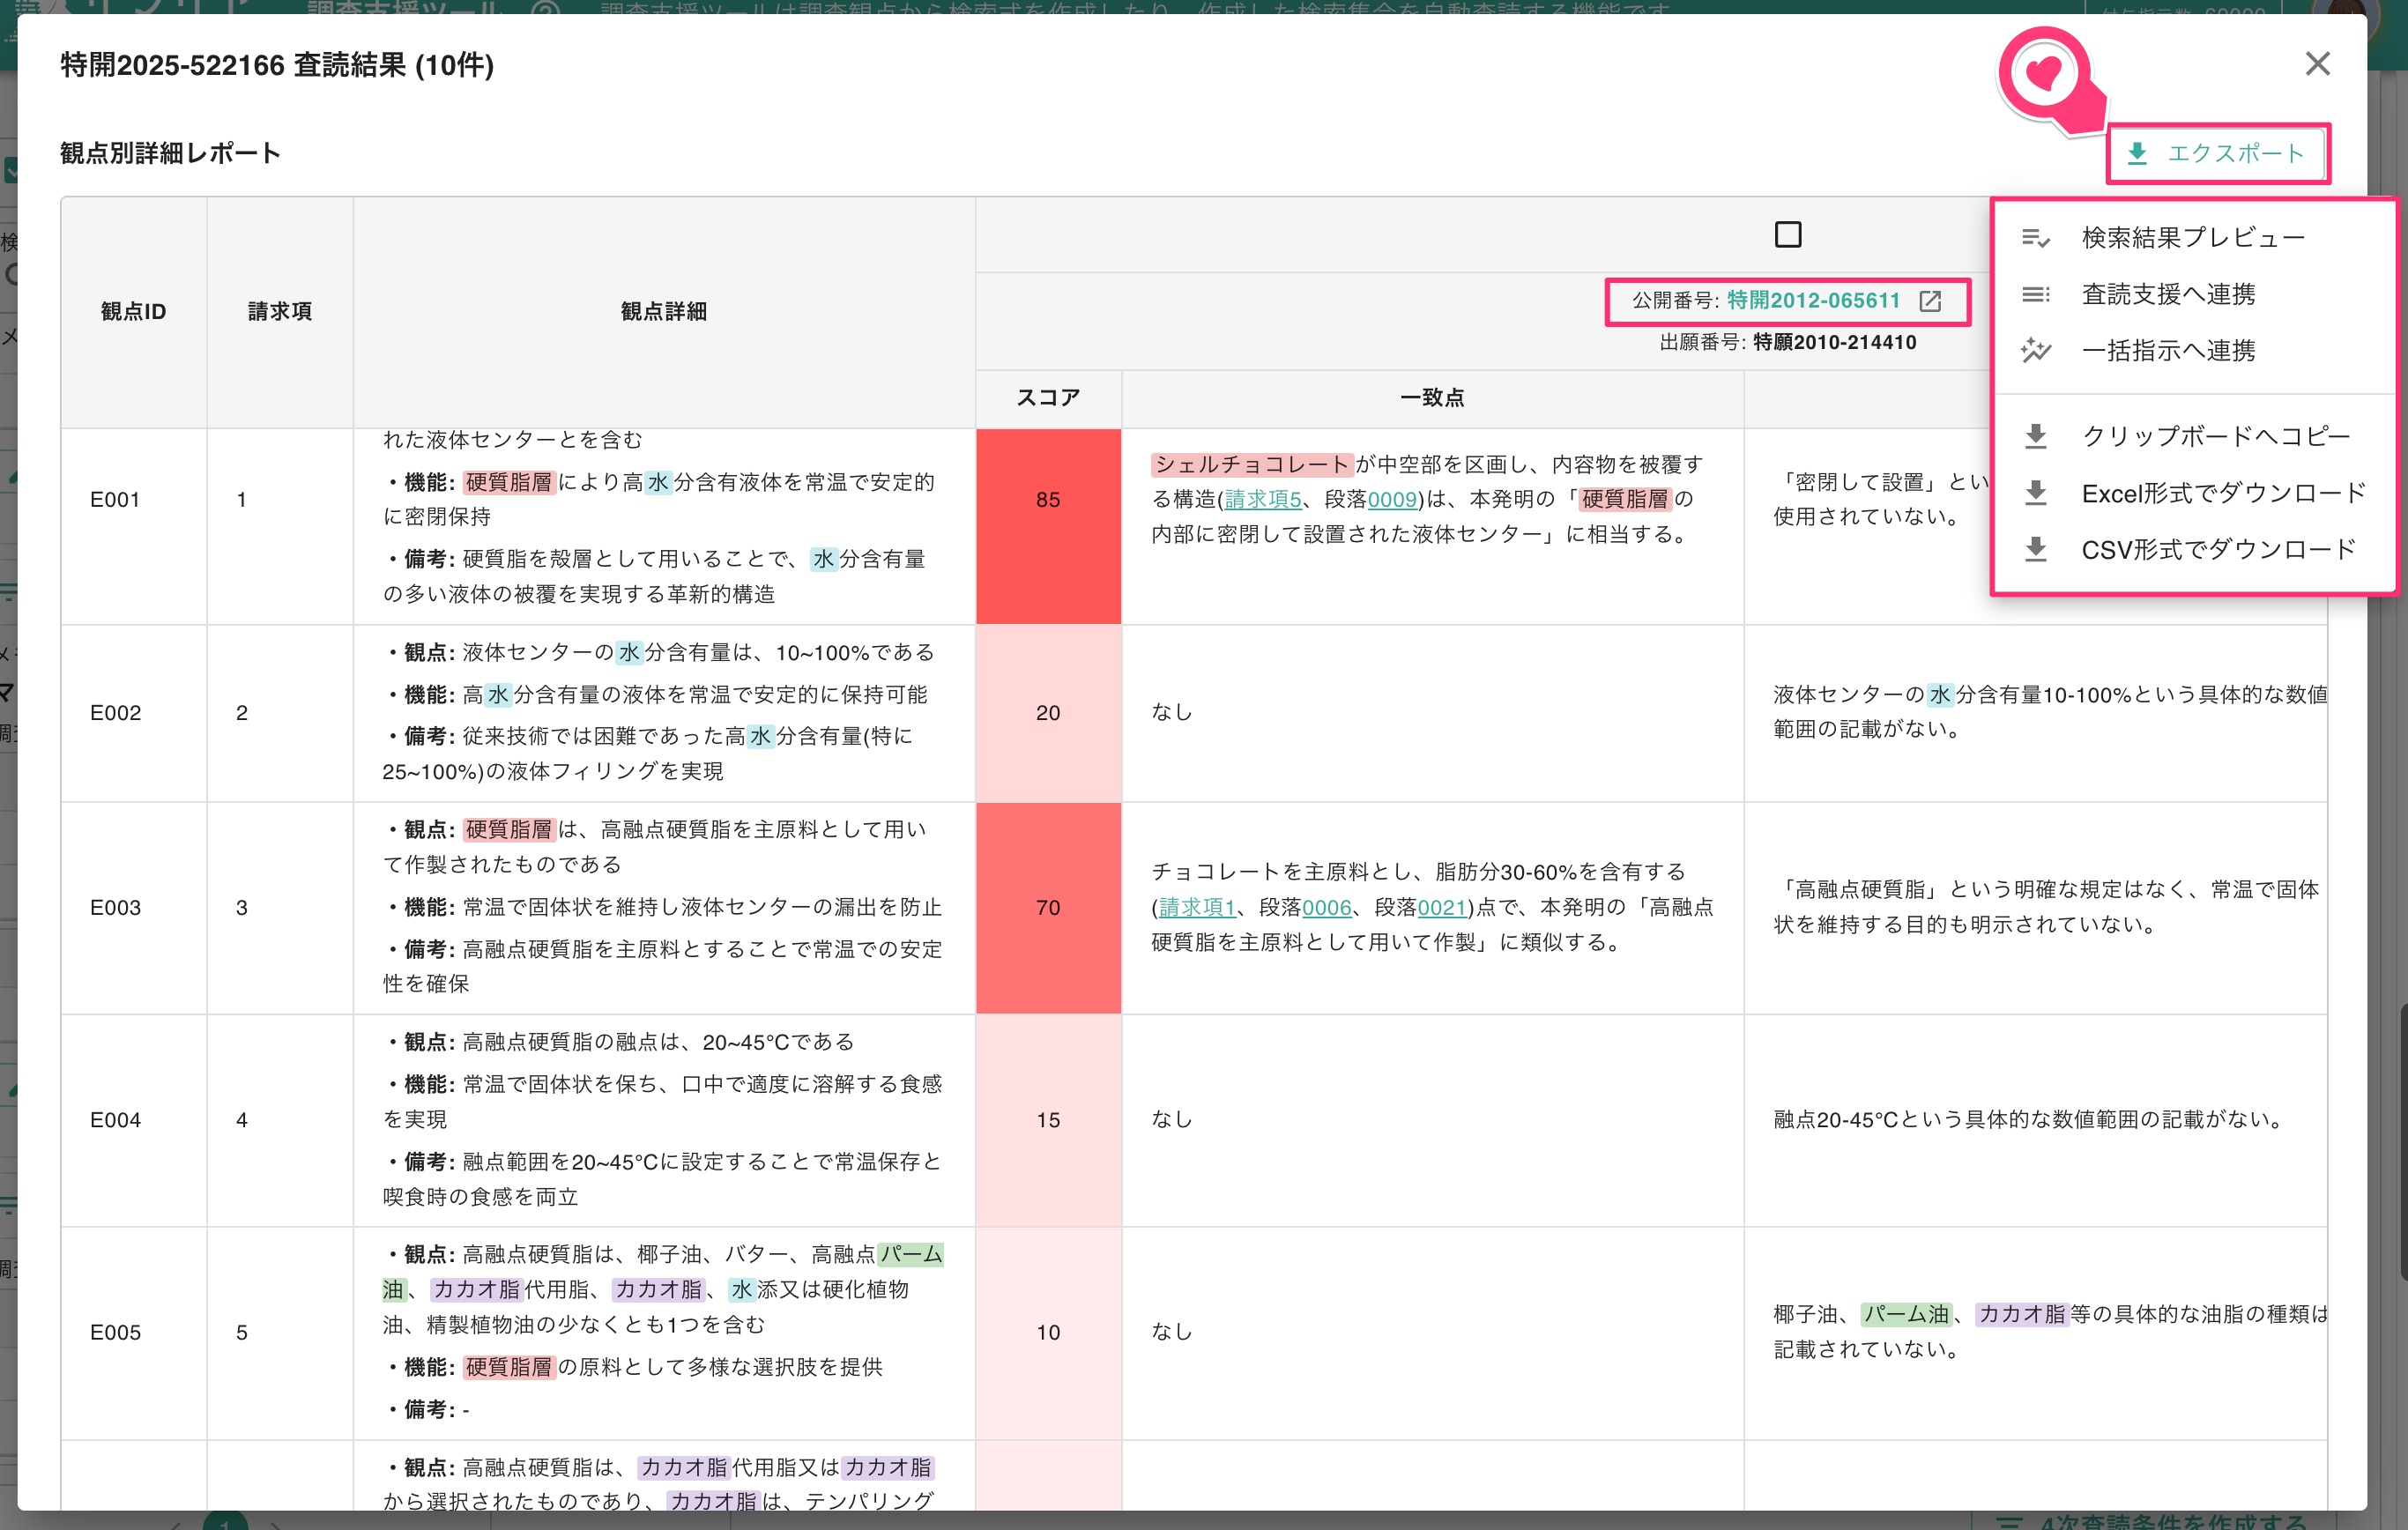
Task: Click なし in the E002 一致点 cell
Action: click(1172, 712)
